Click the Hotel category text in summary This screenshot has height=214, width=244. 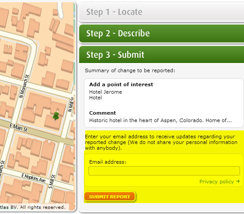(95, 98)
